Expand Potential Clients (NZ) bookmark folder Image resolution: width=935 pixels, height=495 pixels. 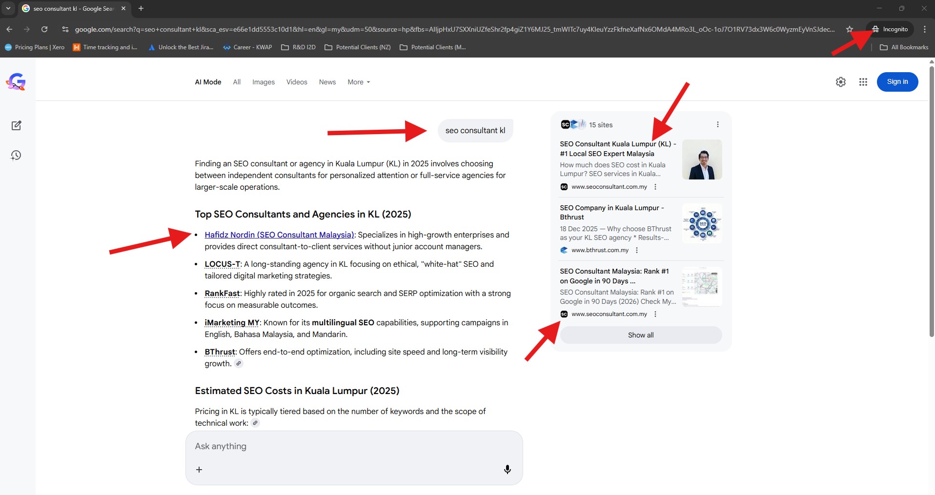[x=358, y=47]
